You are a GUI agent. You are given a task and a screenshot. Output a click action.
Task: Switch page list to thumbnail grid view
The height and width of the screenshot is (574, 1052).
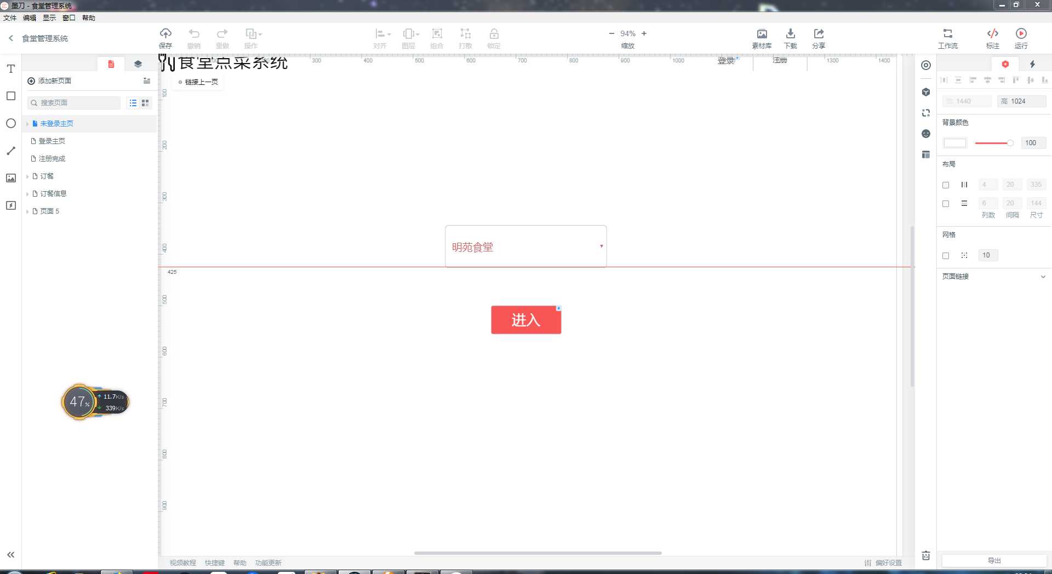[145, 102]
